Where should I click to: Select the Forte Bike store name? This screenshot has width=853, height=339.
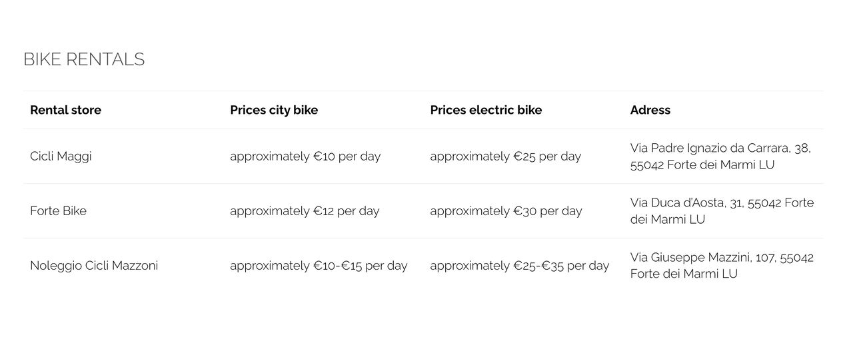tap(58, 211)
